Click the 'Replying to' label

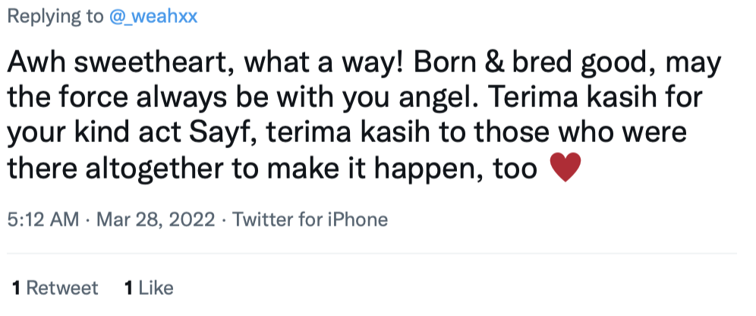(x=55, y=17)
